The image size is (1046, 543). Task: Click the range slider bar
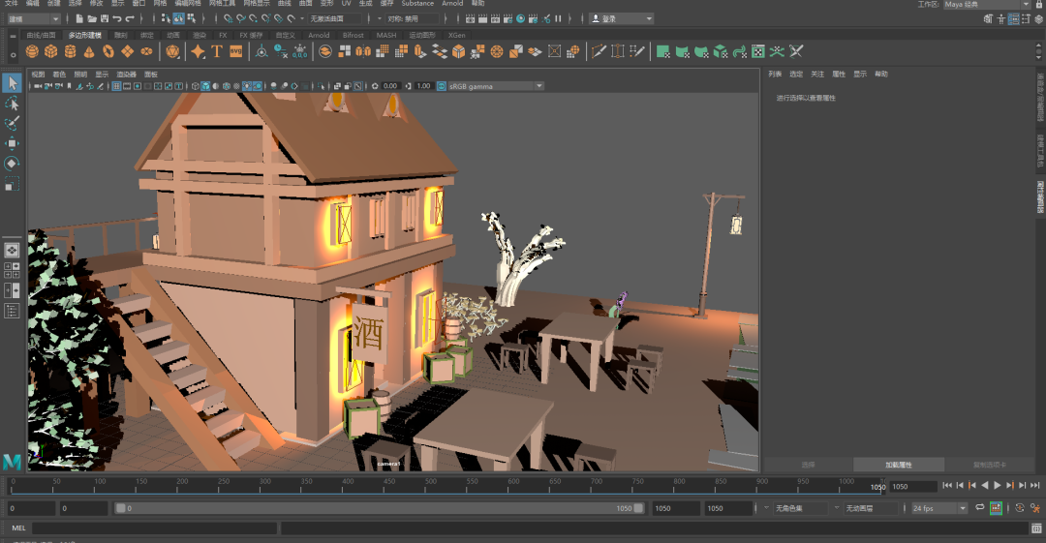[380, 508]
